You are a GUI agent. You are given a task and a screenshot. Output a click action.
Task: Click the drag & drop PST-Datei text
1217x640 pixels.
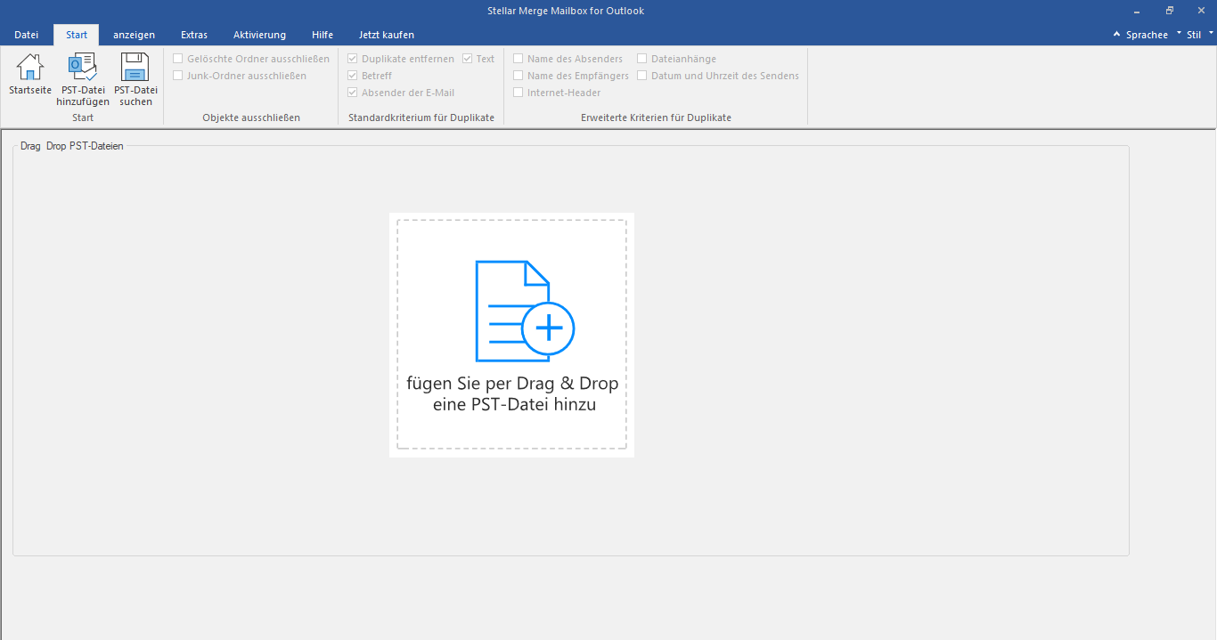(x=512, y=393)
